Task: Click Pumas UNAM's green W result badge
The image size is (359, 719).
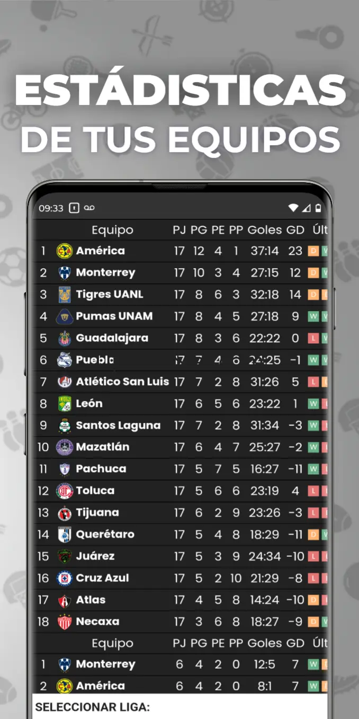Action: (x=313, y=316)
